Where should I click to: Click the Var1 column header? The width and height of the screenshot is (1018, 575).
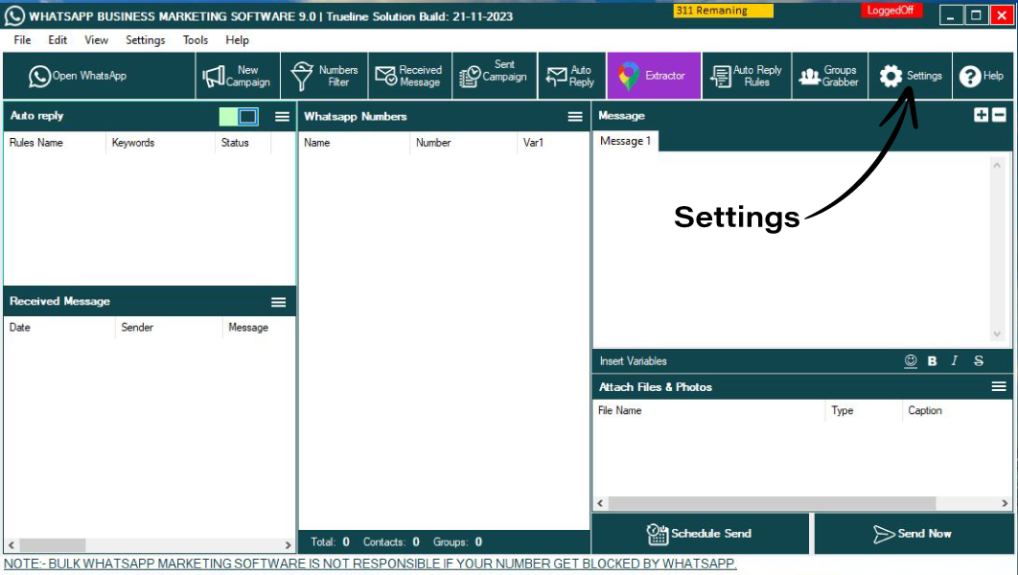point(552,143)
